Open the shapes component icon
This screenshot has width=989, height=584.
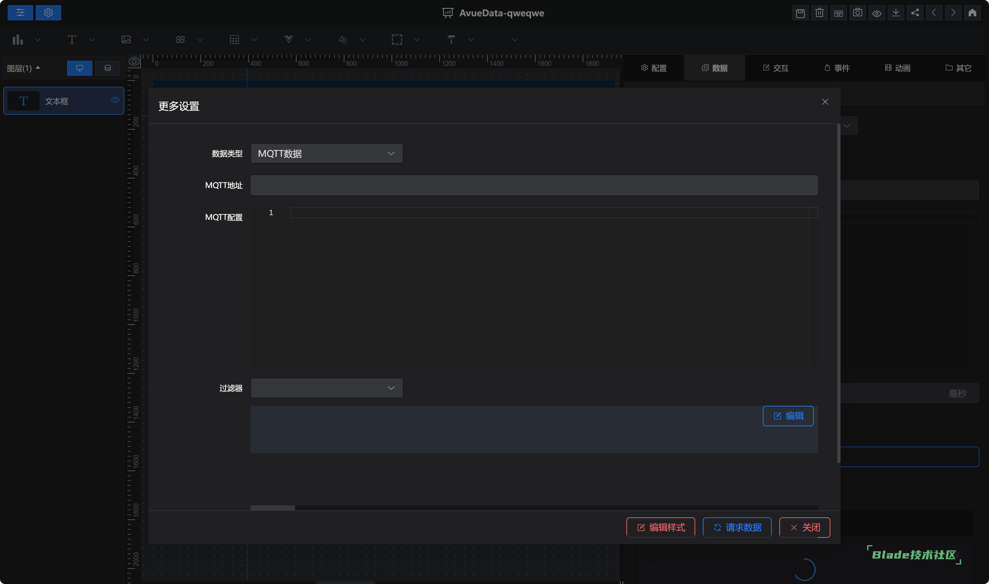(x=343, y=39)
